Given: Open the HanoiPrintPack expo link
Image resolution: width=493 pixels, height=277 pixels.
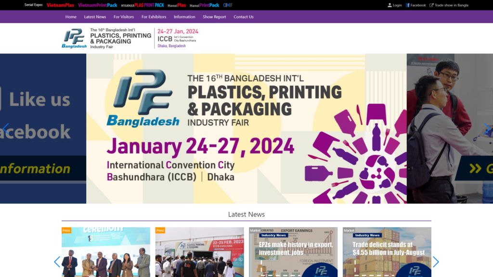Looking at the screenshot, I should pyautogui.click(x=204, y=5).
